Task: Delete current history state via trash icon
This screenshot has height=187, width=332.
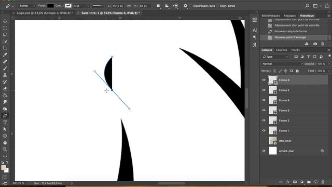Action: pos(323,44)
